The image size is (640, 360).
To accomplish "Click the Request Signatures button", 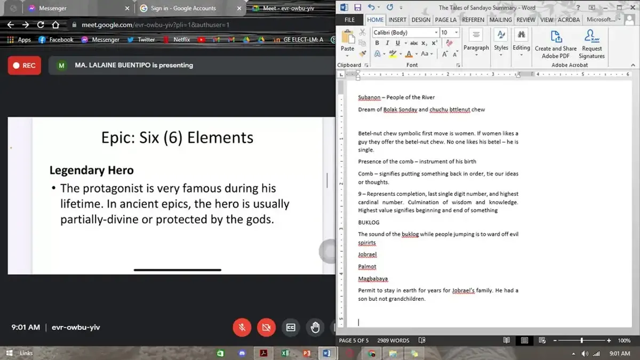I will pos(592,44).
